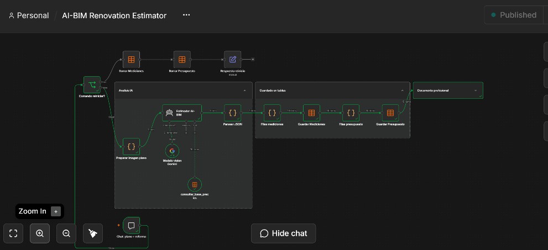Screen dimensions: 548x250
Task: Click the Filas presupuesto node label
Action: [x=351, y=124]
